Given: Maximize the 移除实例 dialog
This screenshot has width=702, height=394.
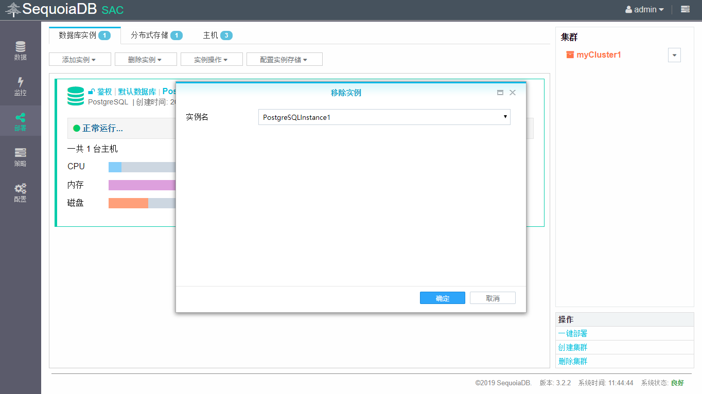Looking at the screenshot, I should [500, 93].
